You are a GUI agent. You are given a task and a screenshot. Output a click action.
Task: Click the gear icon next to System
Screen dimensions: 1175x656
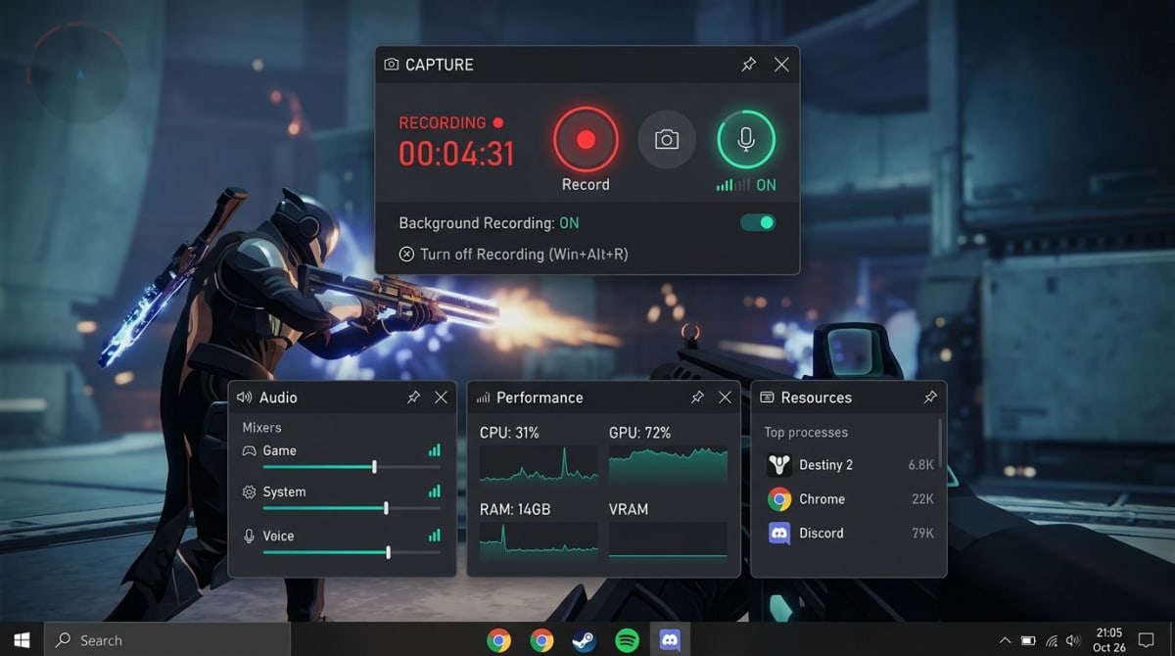(x=249, y=492)
